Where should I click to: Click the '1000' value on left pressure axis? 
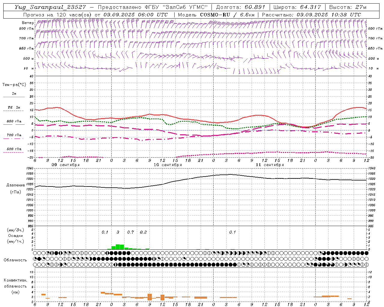click(x=30, y=210)
